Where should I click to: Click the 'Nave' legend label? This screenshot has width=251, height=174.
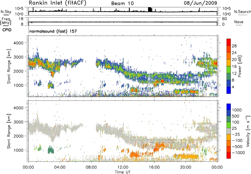coord(238,22)
